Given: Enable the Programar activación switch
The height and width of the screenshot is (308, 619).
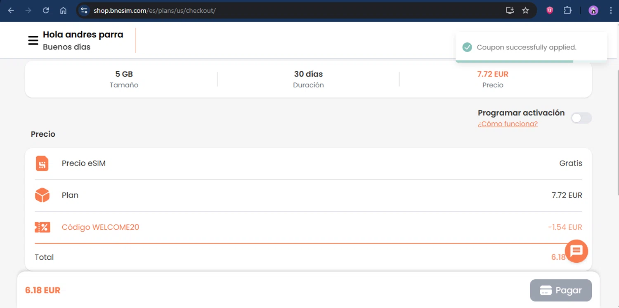Looking at the screenshot, I should click(x=581, y=118).
